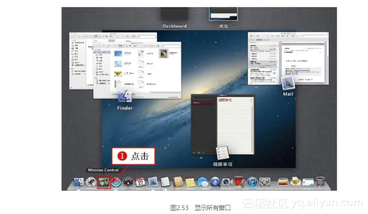Click the 提醒事项 label under Reminders window

point(222,164)
